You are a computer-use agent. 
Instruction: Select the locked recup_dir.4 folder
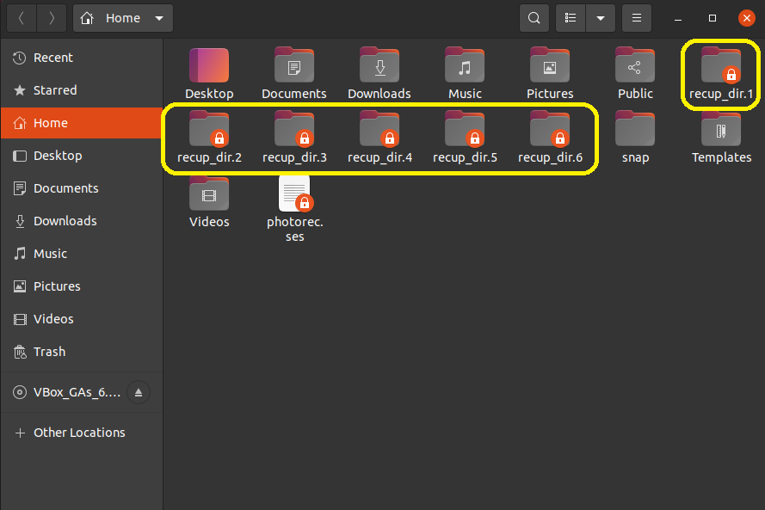point(379,129)
